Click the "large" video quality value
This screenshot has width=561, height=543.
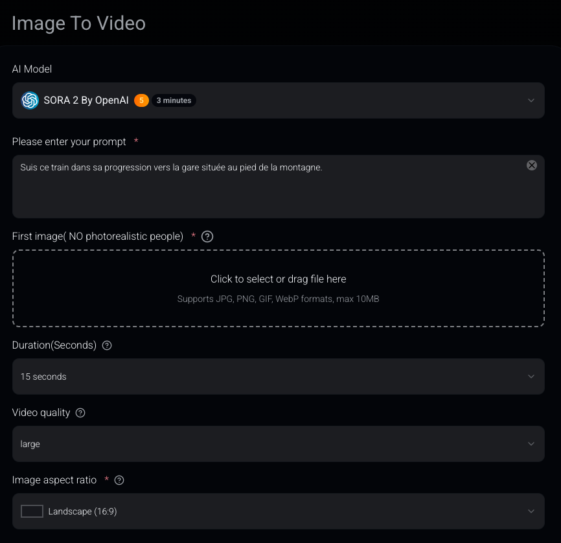[30, 444]
